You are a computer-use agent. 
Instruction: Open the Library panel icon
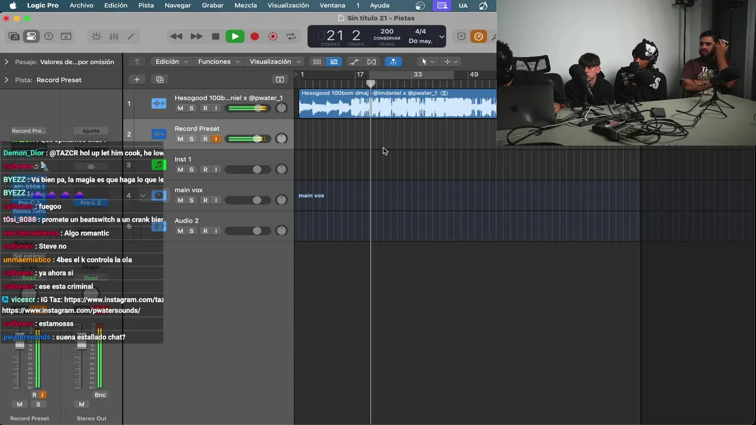click(x=14, y=37)
